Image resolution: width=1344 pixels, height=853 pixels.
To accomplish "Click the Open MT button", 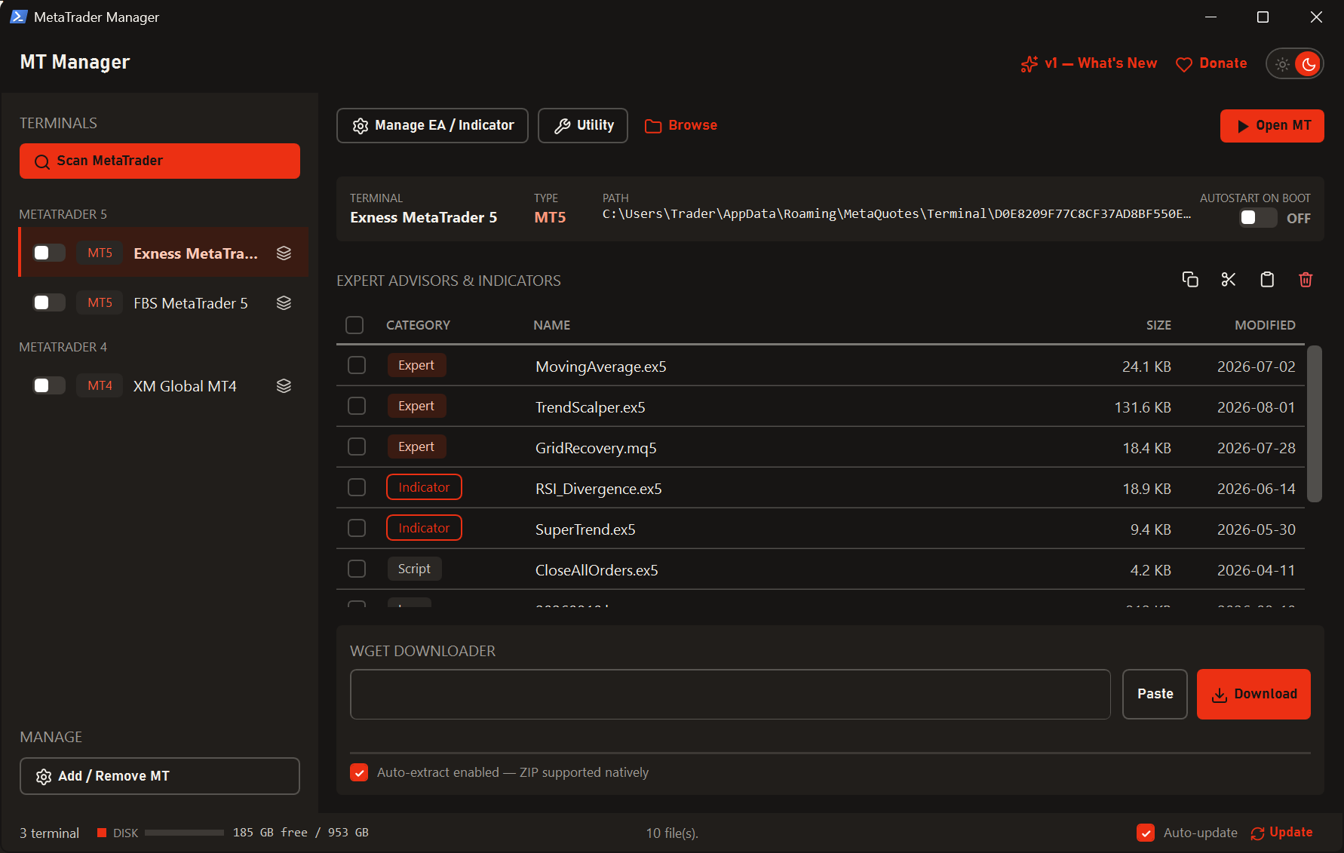I will pos(1272,126).
